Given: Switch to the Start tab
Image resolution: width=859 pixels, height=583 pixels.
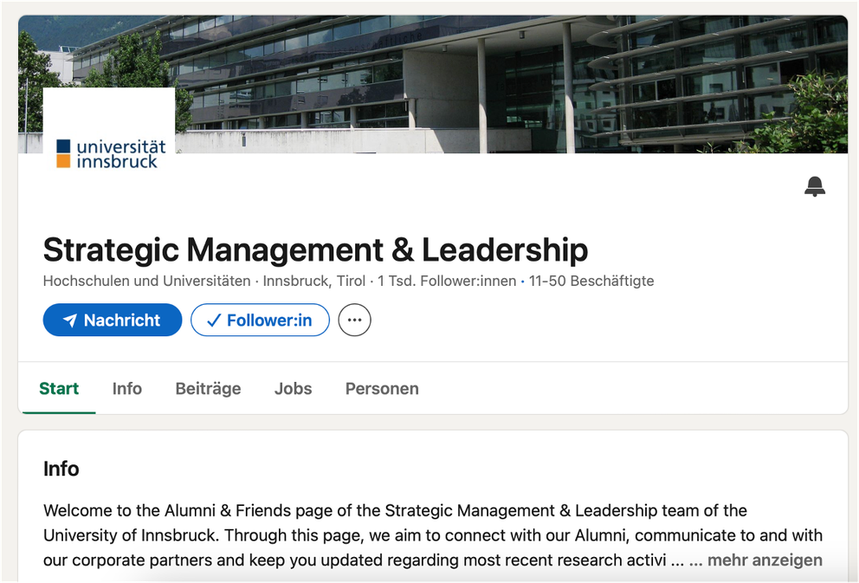Looking at the screenshot, I should point(59,389).
